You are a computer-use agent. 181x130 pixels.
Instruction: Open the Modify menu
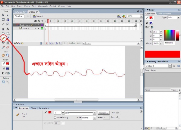(27, 6)
